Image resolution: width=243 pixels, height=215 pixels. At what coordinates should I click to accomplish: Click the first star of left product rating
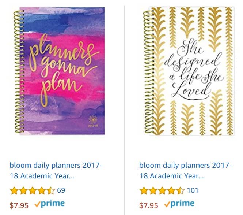click(x=14, y=190)
